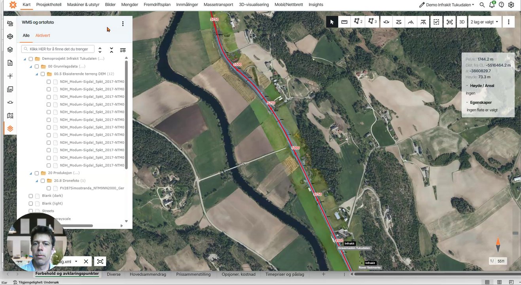Activate the ruler measurement tool
The image size is (521, 285).
click(344, 22)
